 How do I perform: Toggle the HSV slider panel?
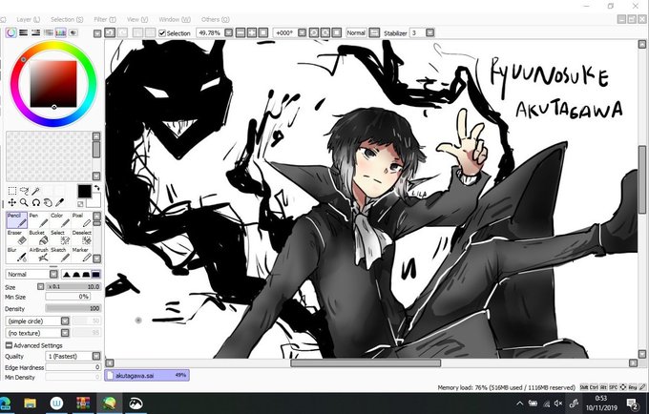[36, 32]
